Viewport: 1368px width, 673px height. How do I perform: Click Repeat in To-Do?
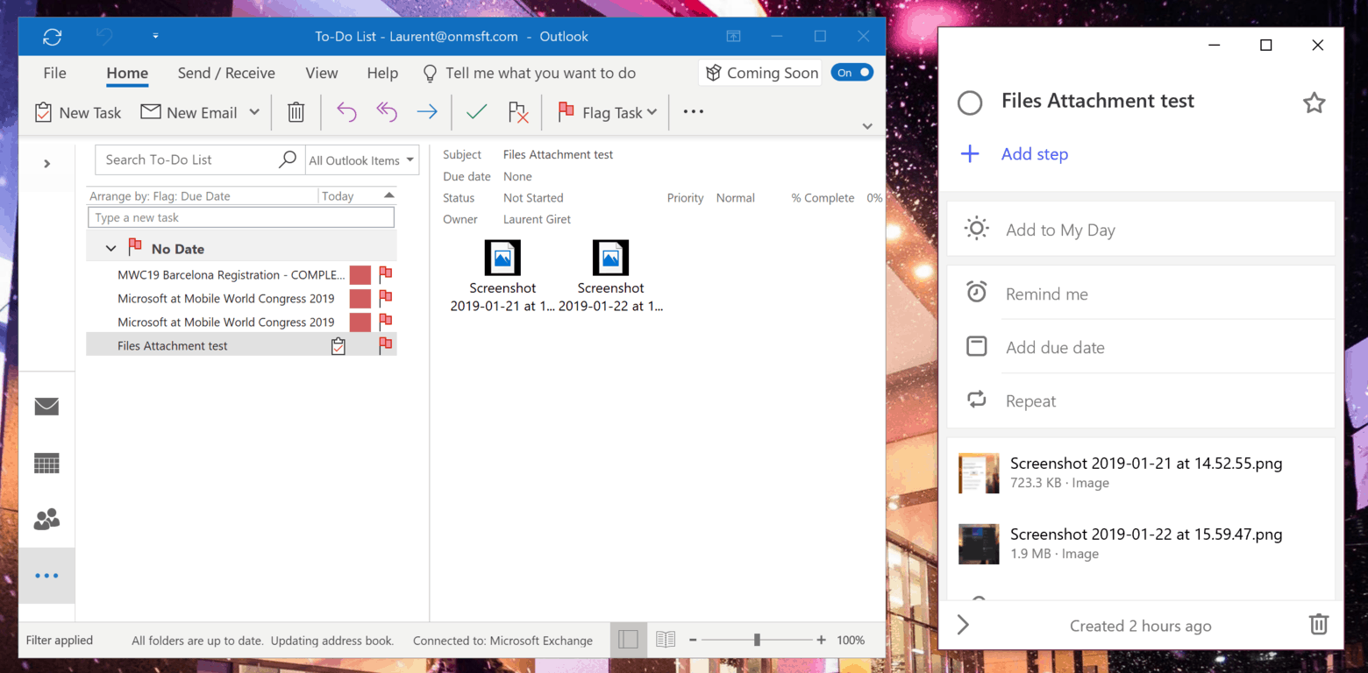[1141, 400]
